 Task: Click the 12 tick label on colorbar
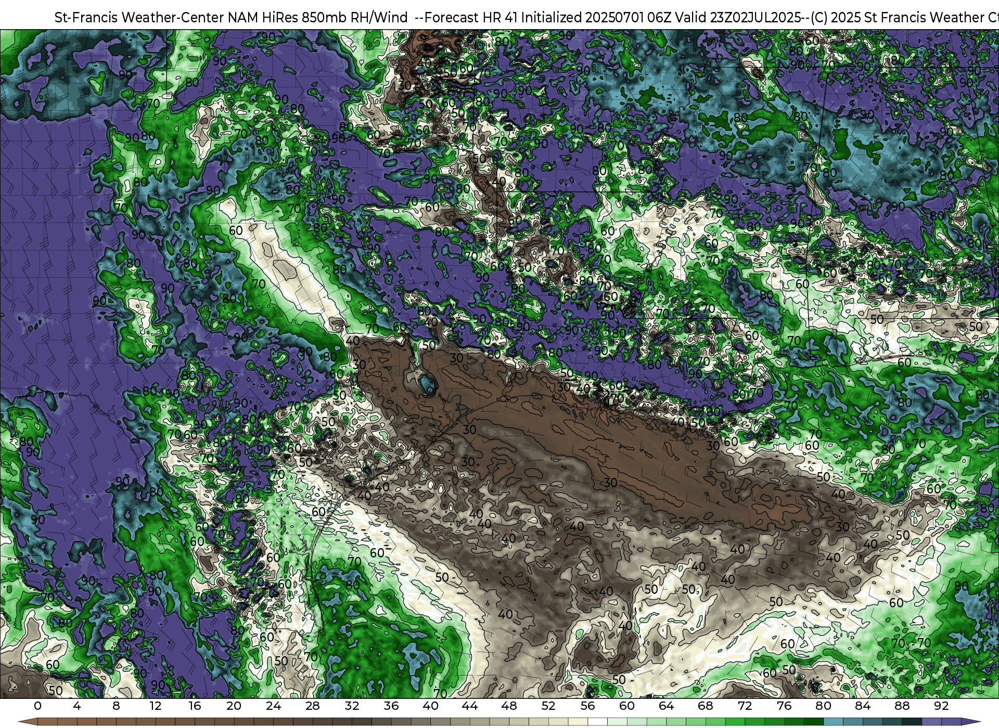pyautogui.click(x=156, y=706)
